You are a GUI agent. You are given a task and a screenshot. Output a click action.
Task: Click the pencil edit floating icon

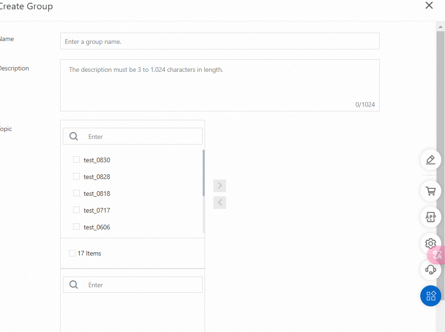point(431,159)
